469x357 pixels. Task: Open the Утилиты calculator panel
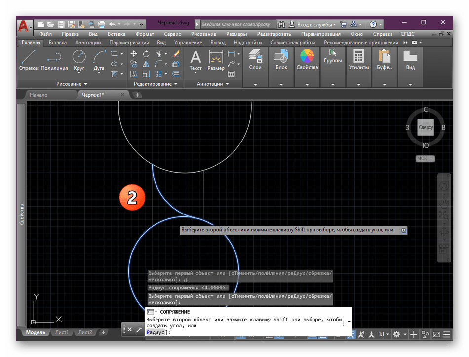click(358, 60)
